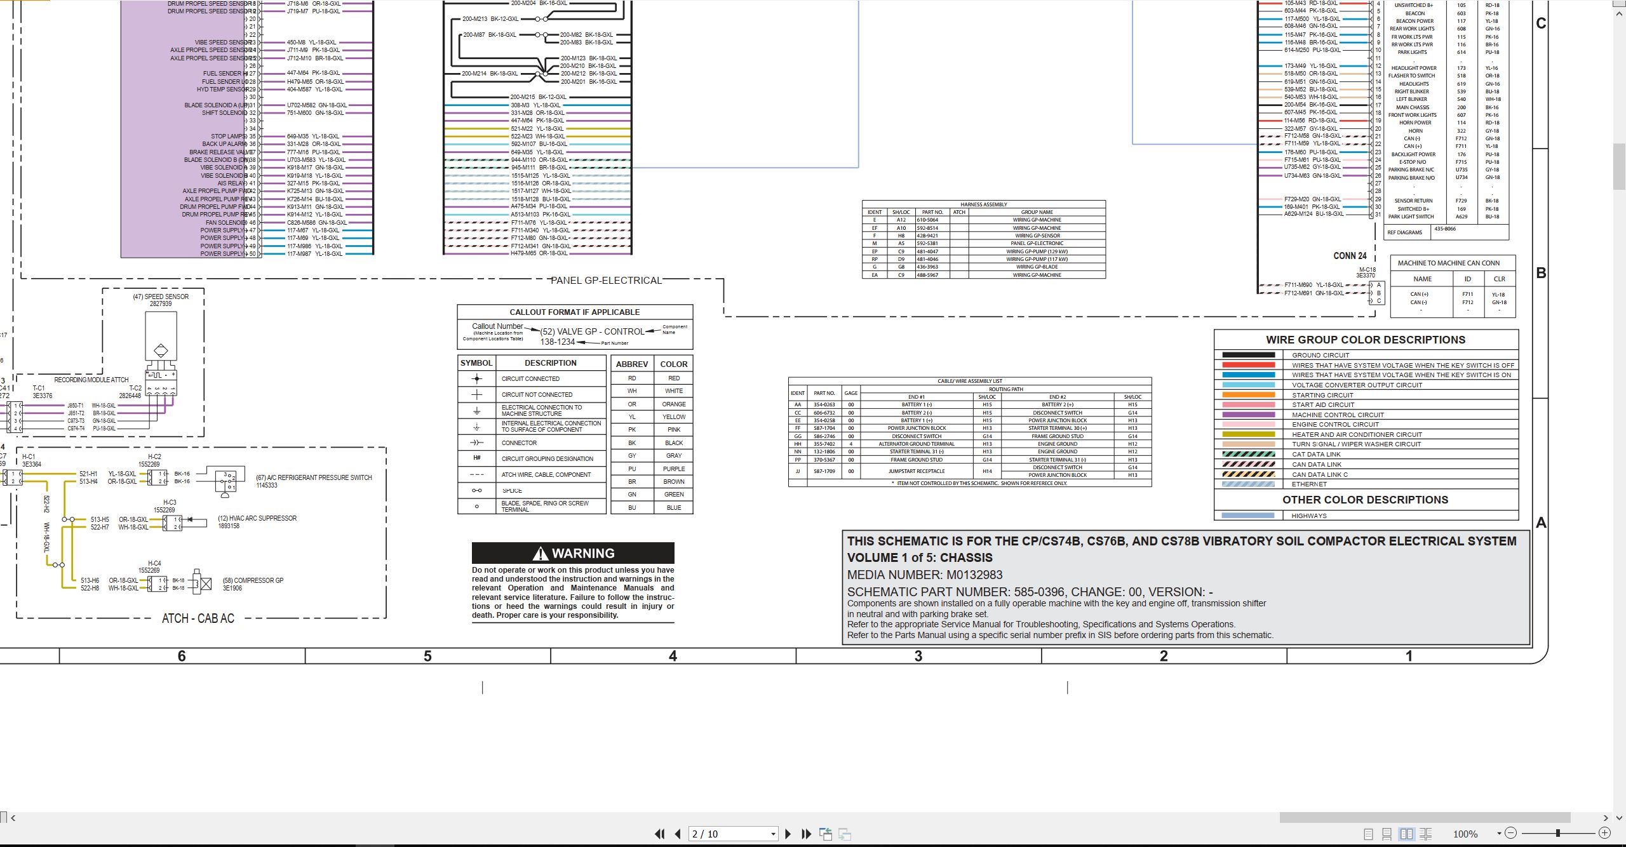1626x847 pixels.
Task: Click 'PURPLE' in the color abbreviation table
Action: coord(674,469)
